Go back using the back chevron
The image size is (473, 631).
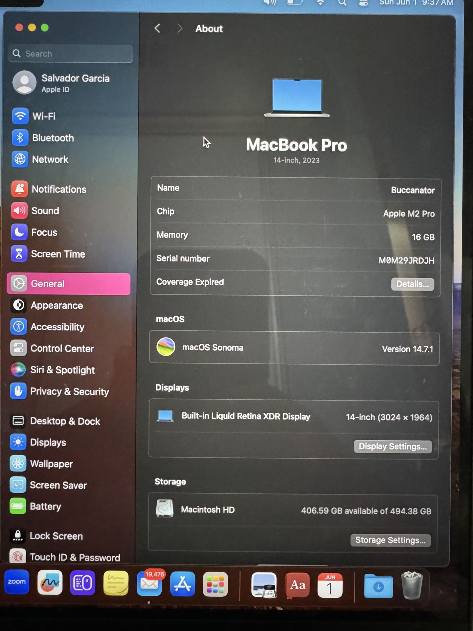click(157, 29)
